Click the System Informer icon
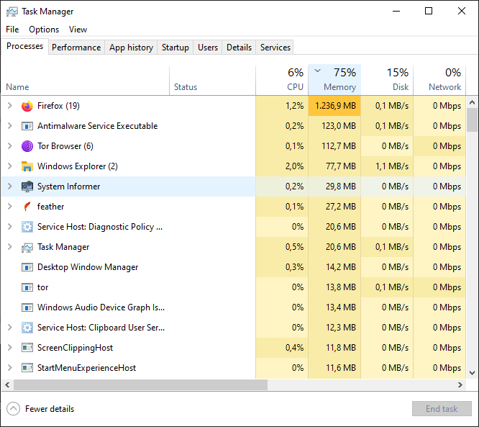This screenshot has width=479, height=427. pyautogui.click(x=27, y=186)
